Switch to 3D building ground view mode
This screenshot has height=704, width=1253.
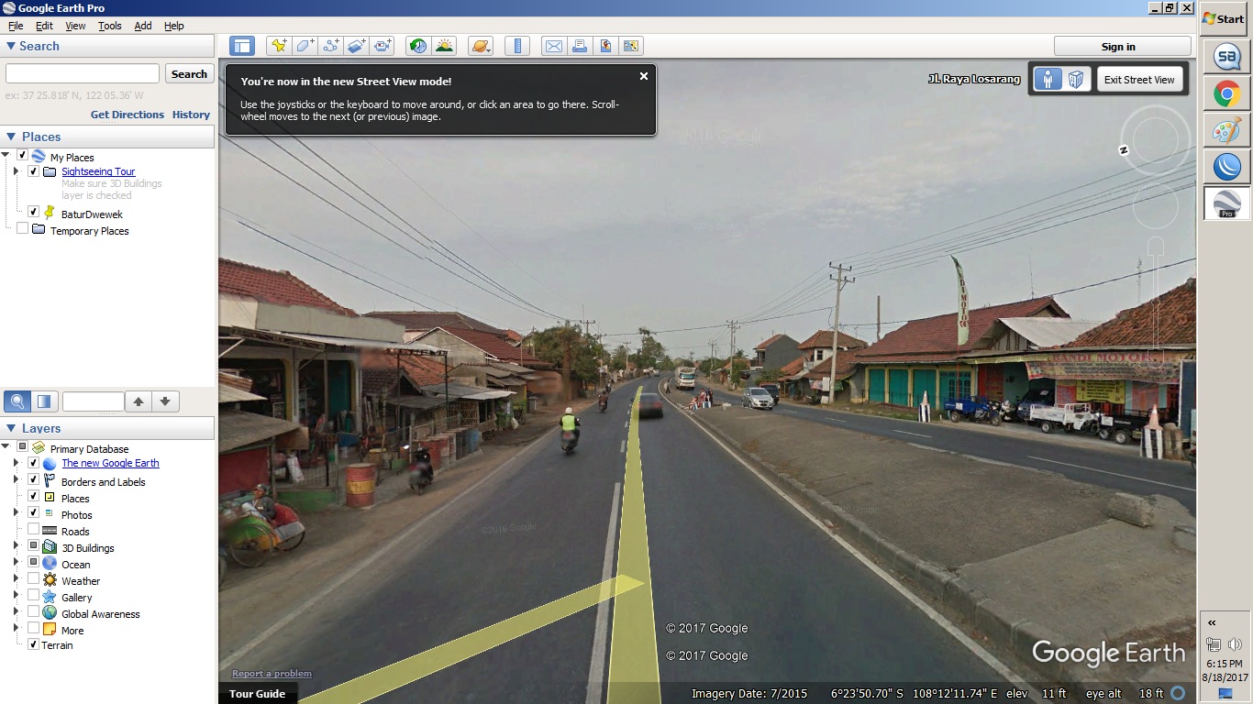(1076, 80)
